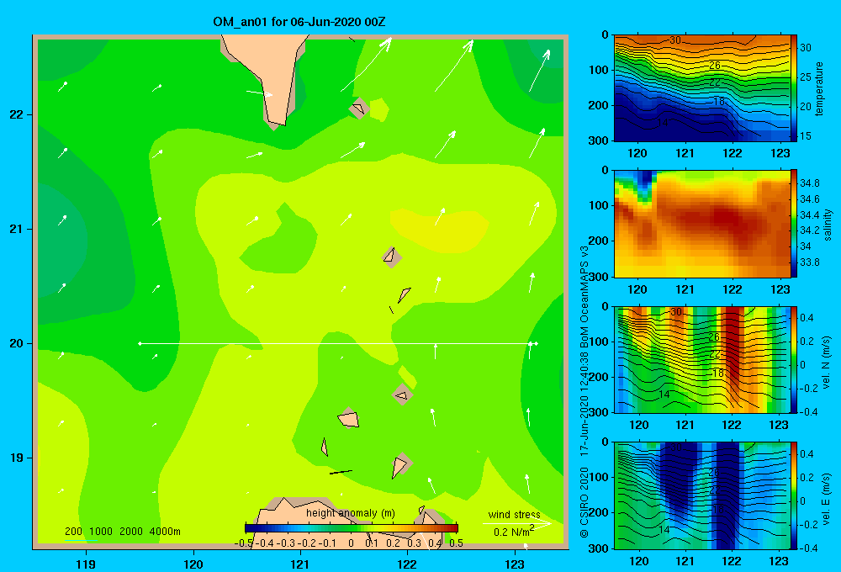Click the "25" temperature scale tick
841x572 pixels.
806,77
